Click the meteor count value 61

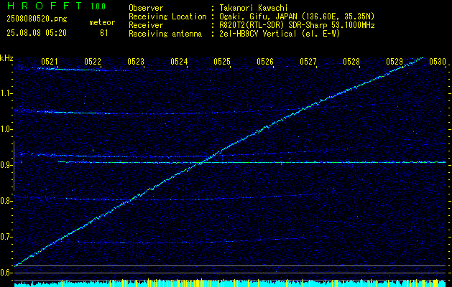(104, 33)
